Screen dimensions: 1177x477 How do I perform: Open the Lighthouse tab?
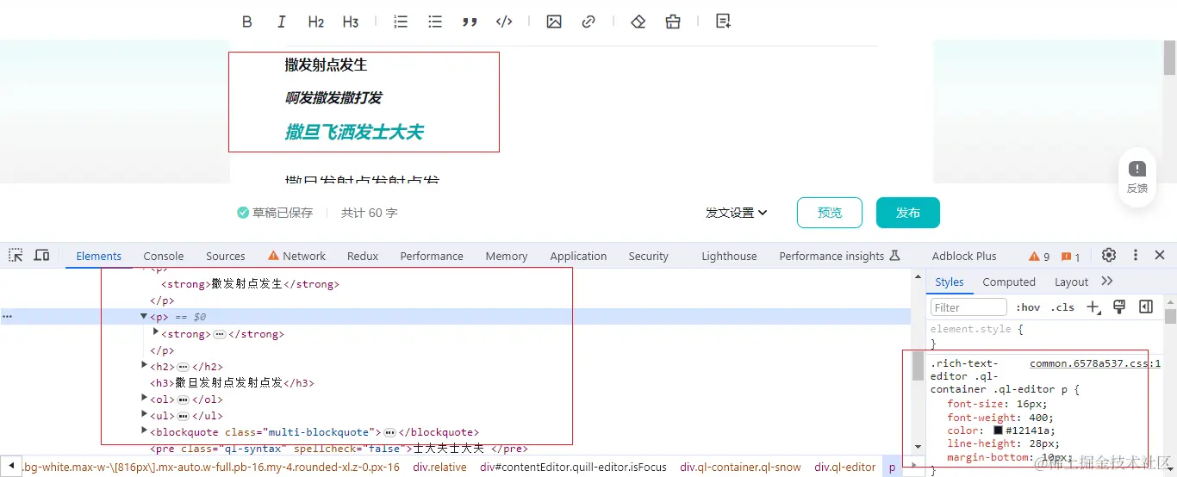click(x=729, y=256)
